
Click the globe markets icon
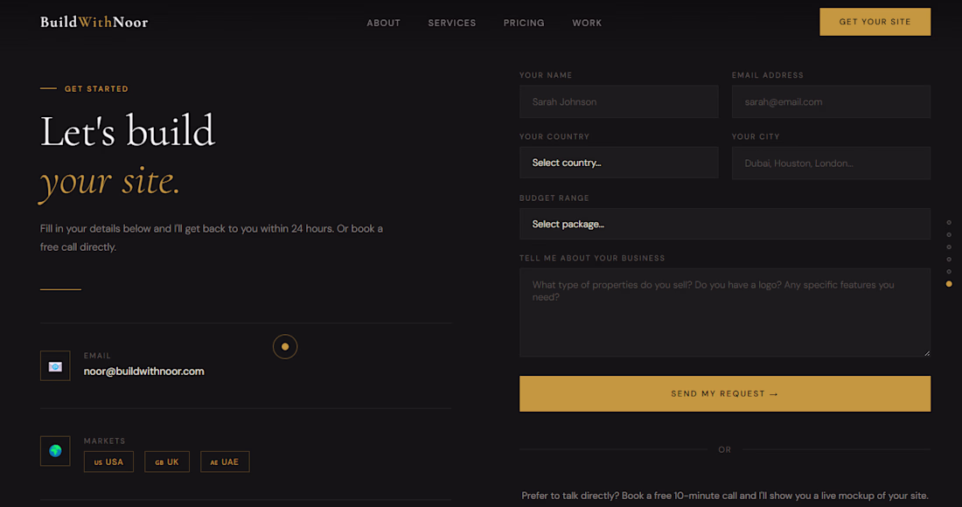coord(55,451)
